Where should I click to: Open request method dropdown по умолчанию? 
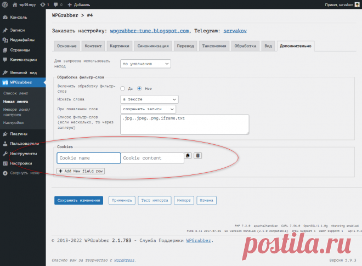coord(145,64)
